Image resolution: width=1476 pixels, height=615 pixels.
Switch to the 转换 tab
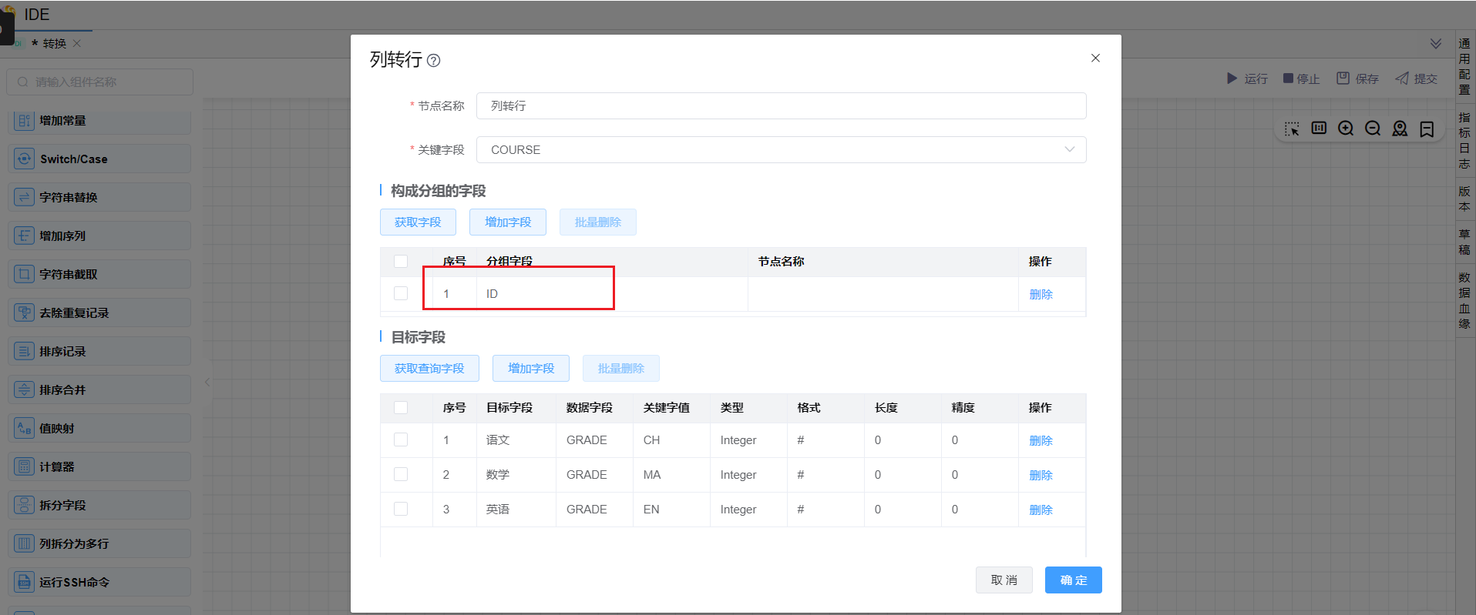click(x=54, y=44)
